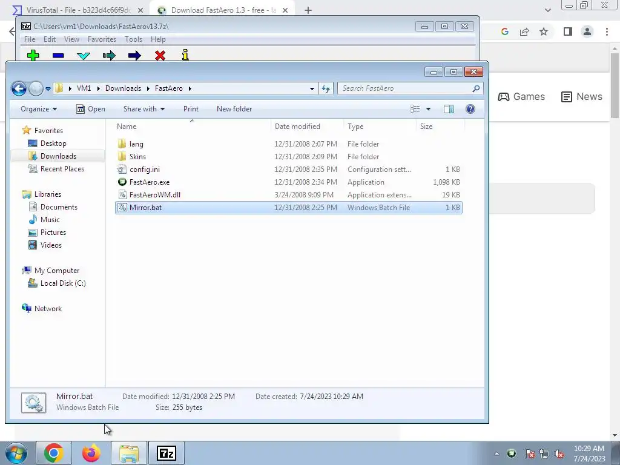
Task: Click the network tray icon
Action: pyautogui.click(x=544, y=453)
